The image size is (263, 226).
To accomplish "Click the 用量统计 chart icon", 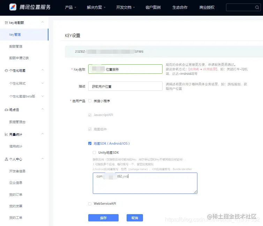I will pos(6,134).
